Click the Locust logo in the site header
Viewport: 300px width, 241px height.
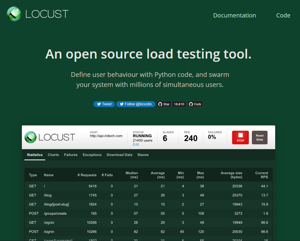click(14, 14)
